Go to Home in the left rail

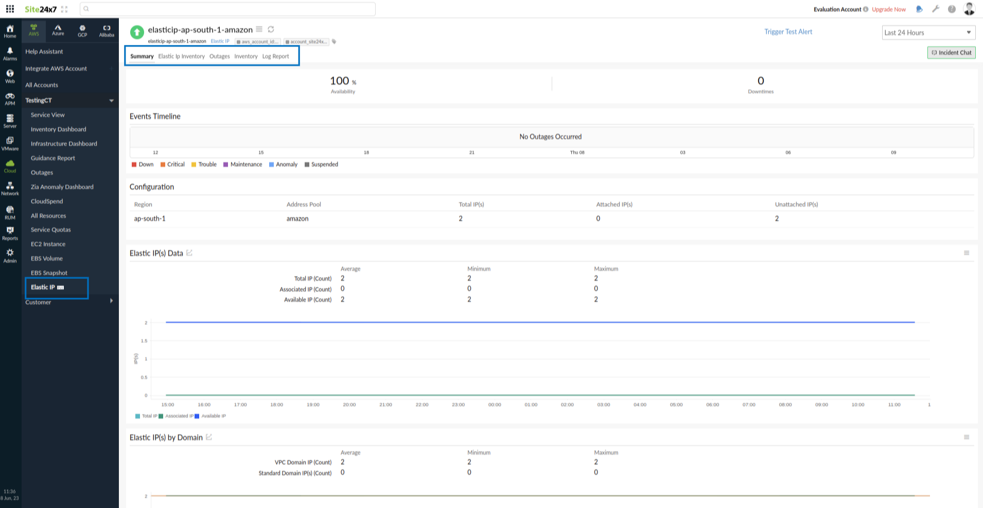[x=10, y=31]
